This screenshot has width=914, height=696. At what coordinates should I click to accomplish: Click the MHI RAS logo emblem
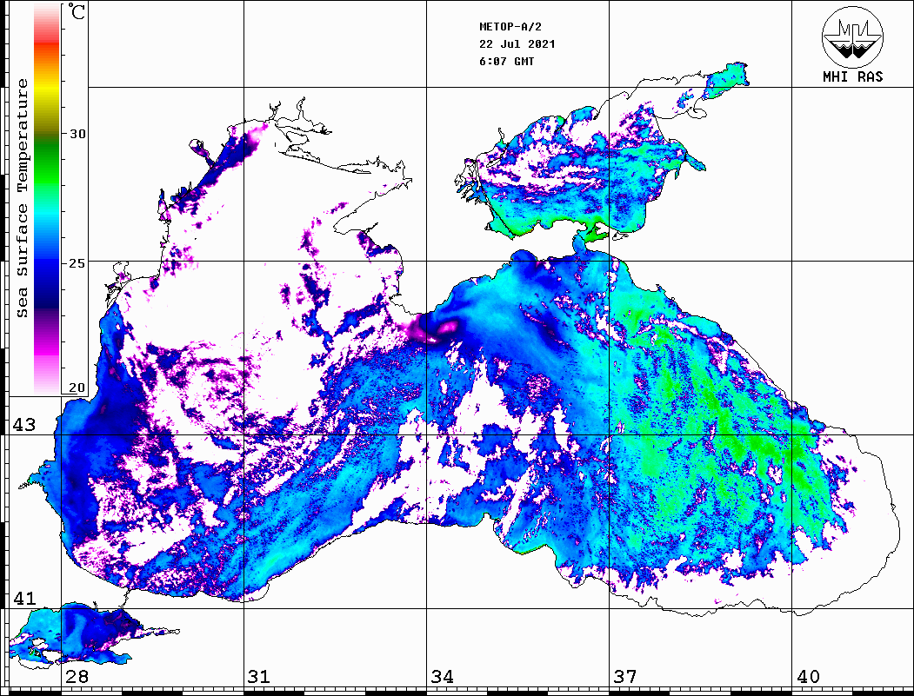(x=852, y=36)
